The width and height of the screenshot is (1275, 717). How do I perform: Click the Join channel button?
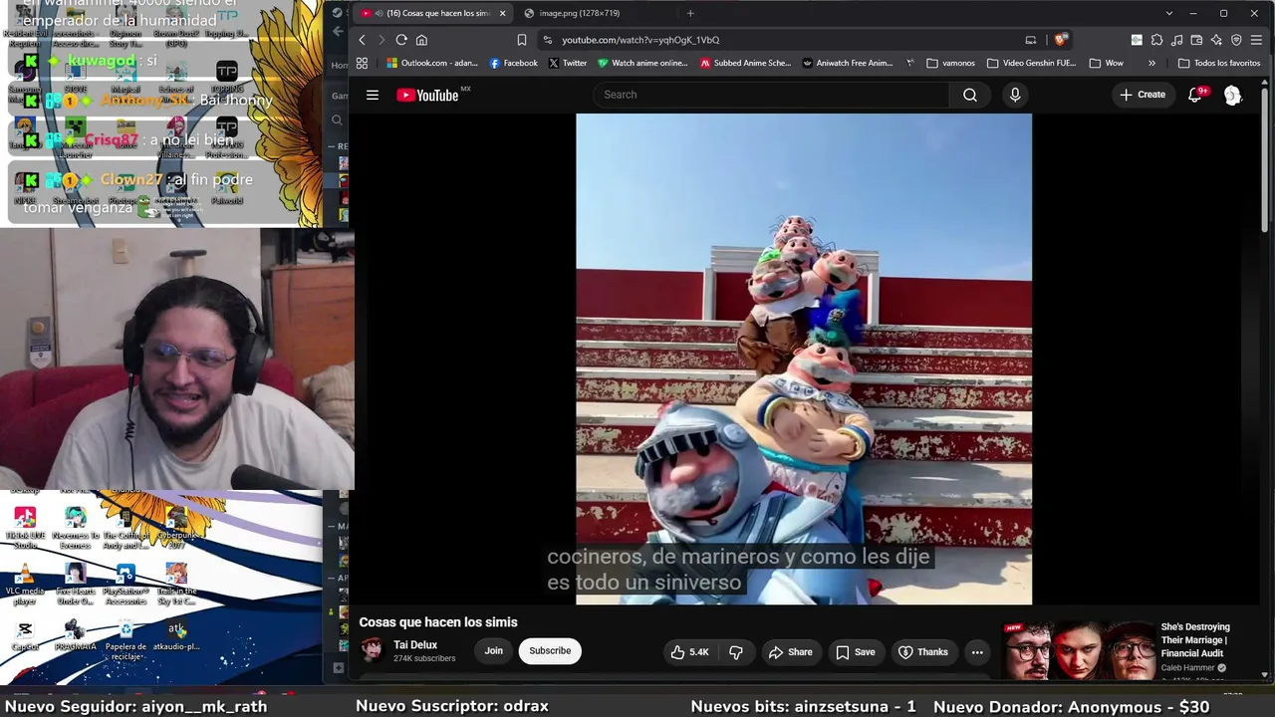point(494,651)
